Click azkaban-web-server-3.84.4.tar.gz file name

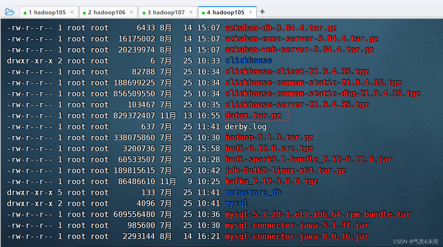(299, 50)
